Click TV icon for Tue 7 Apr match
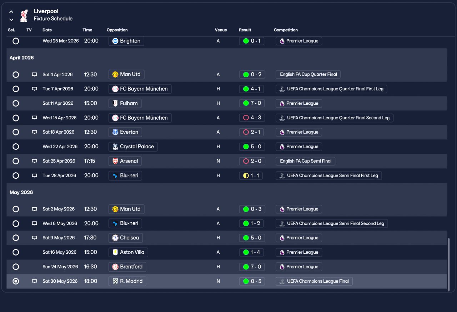The height and width of the screenshot is (312, 457). pyautogui.click(x=35, y=89)
